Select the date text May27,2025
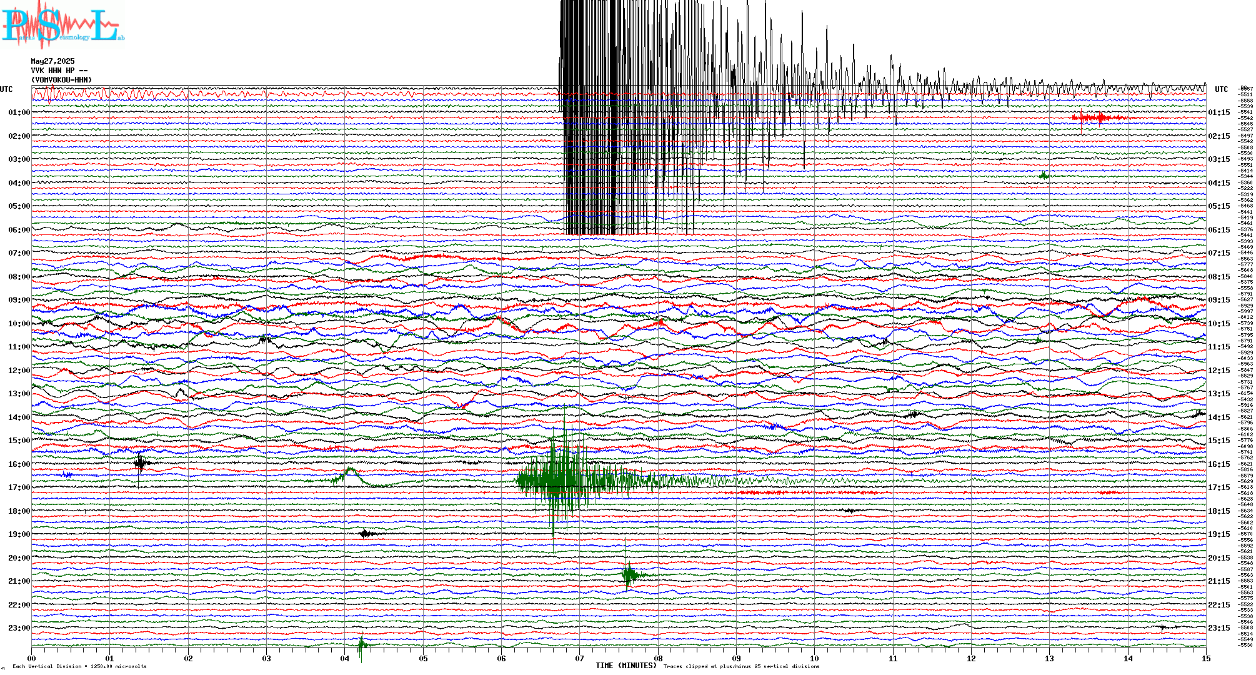The image size is (1256, 675). [52, 61]
